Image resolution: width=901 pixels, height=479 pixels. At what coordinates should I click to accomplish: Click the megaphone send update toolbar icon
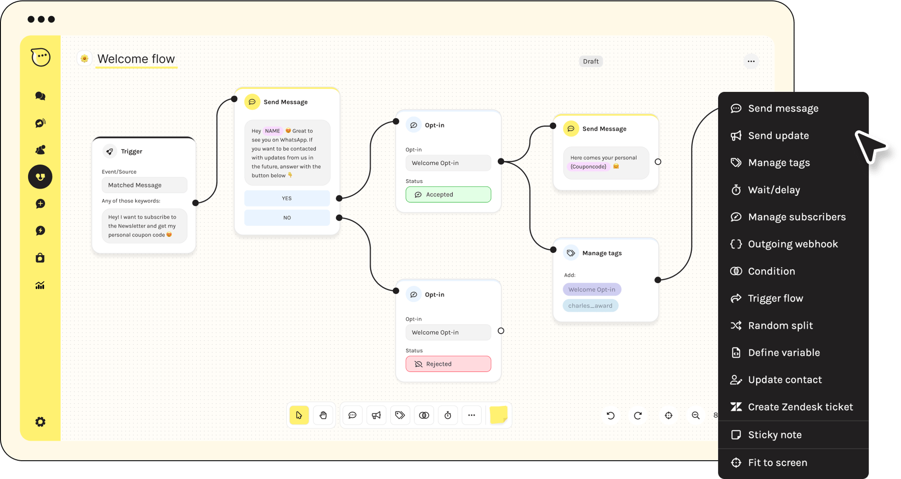point(376,415)
